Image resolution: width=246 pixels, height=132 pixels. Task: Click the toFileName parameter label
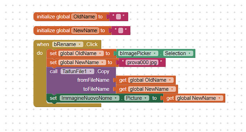click(x=96, y=89)
